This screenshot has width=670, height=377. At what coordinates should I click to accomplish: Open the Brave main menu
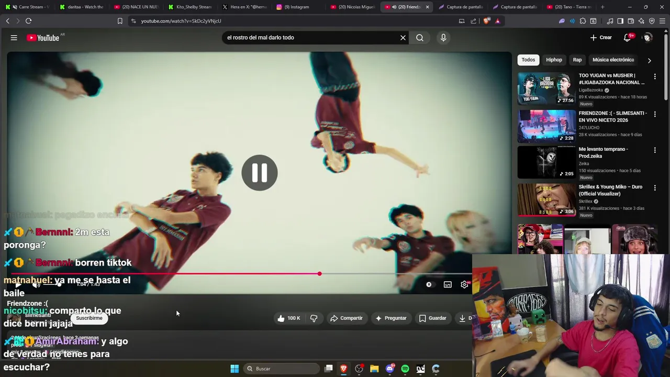point(663,21)
